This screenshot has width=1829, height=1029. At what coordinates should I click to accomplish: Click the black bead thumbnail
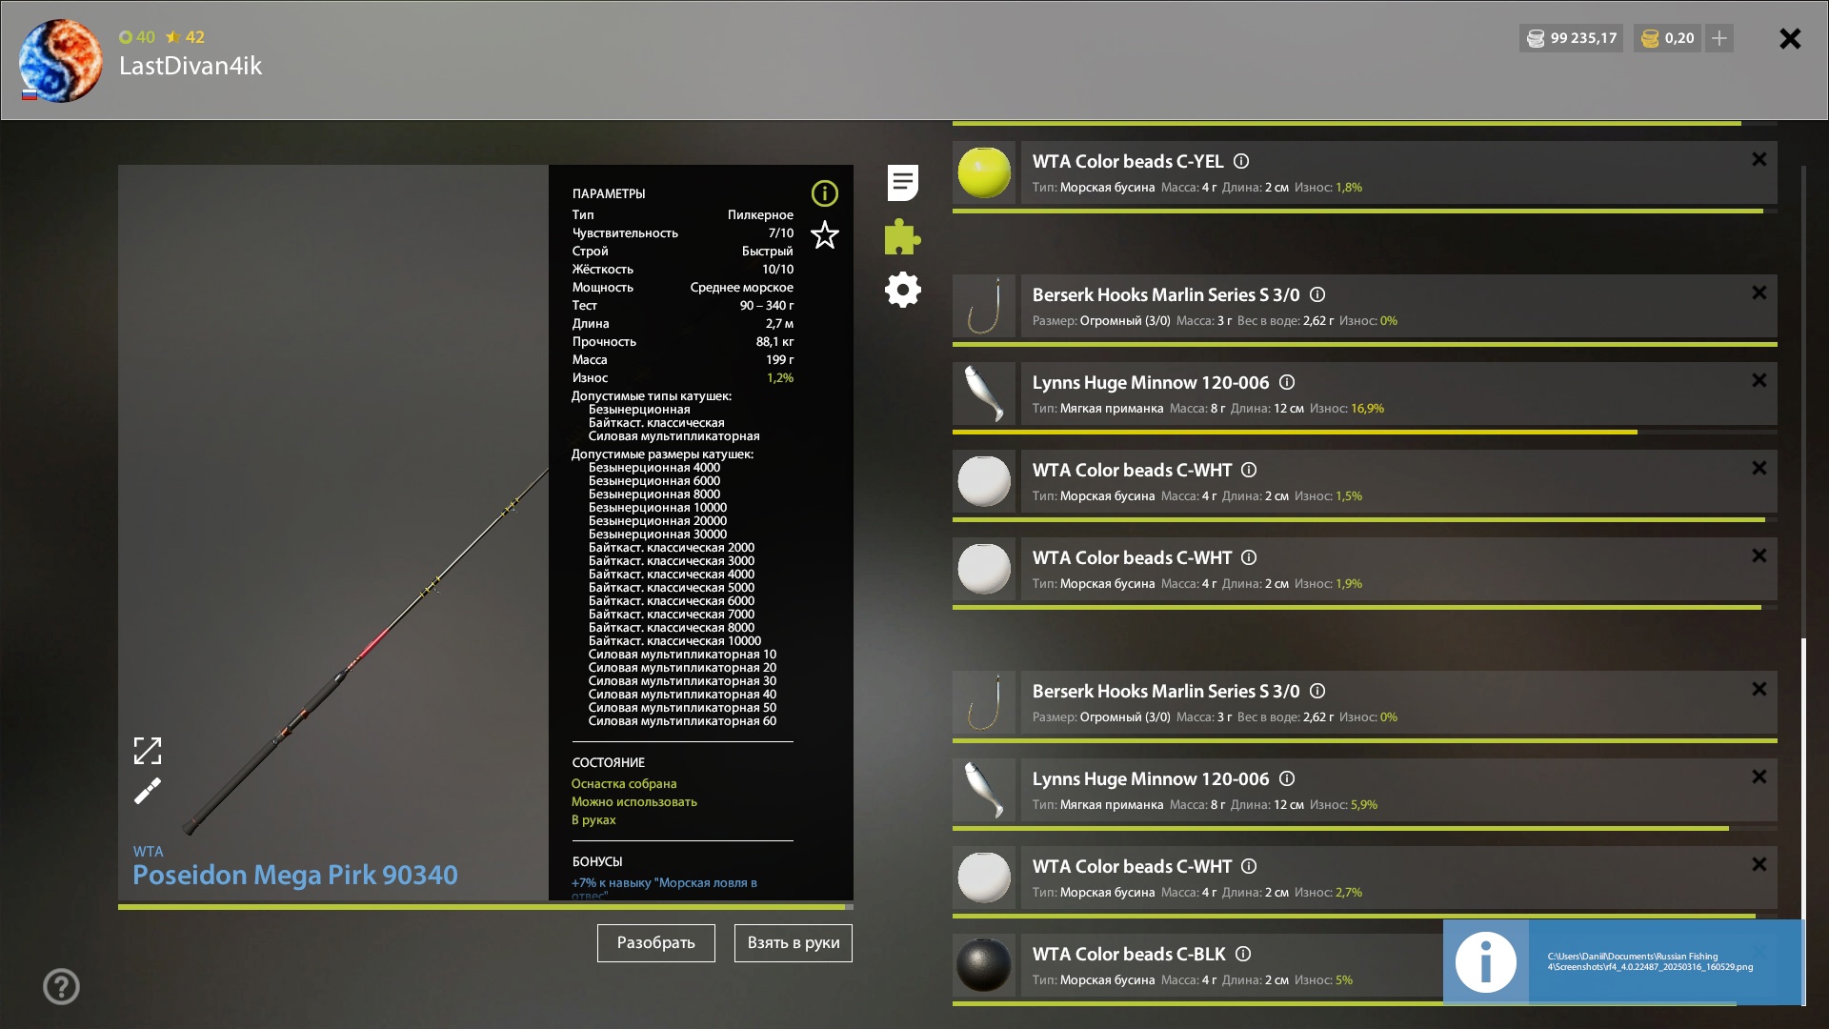984,965
